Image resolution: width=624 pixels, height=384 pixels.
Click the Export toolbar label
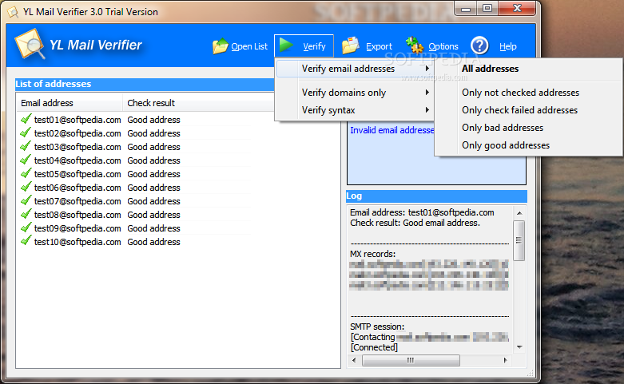(x=379, y=46)
